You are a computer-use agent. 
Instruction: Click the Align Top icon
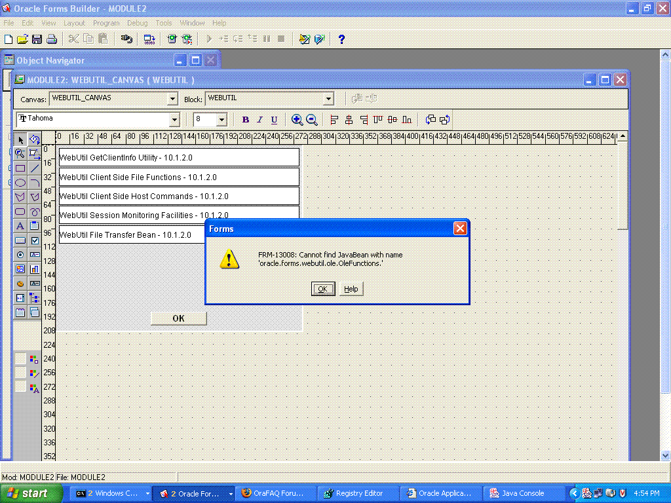point(378,120)
